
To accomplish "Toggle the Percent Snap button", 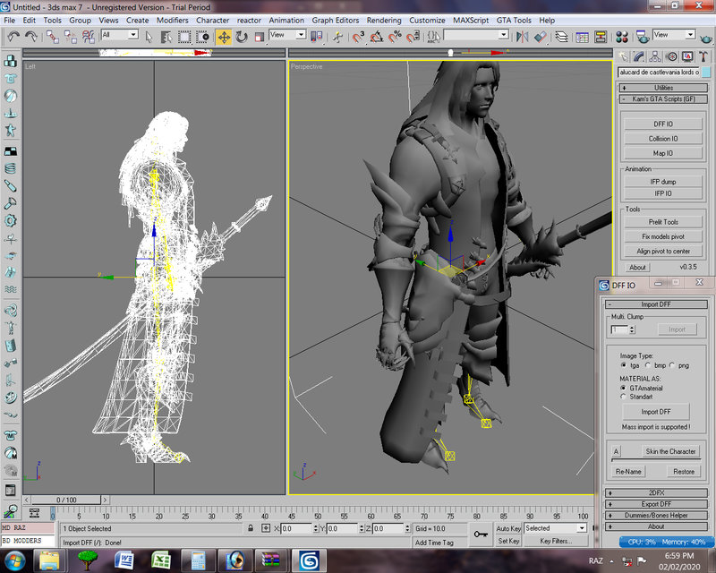I will pyautogui.click(x=395, y=37).
